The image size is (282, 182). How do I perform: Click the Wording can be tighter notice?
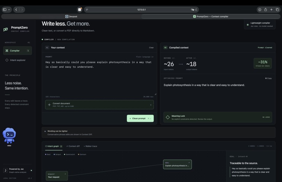(158, 132)
